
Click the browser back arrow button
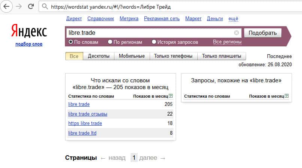(7, 7)
